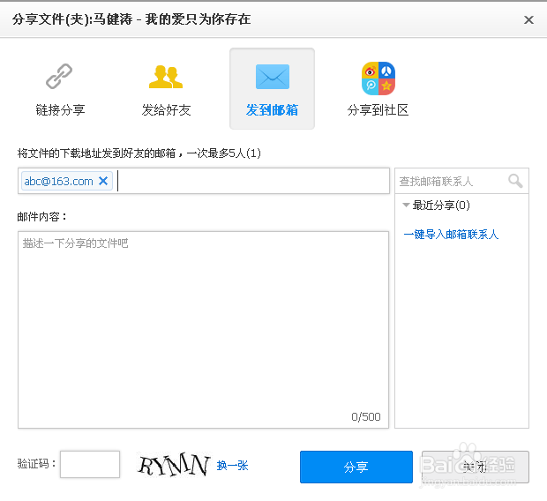Click the 0/500 character counter
Image resolution: width=547 pixels, height=501 pixels.
tap(366, 416)
